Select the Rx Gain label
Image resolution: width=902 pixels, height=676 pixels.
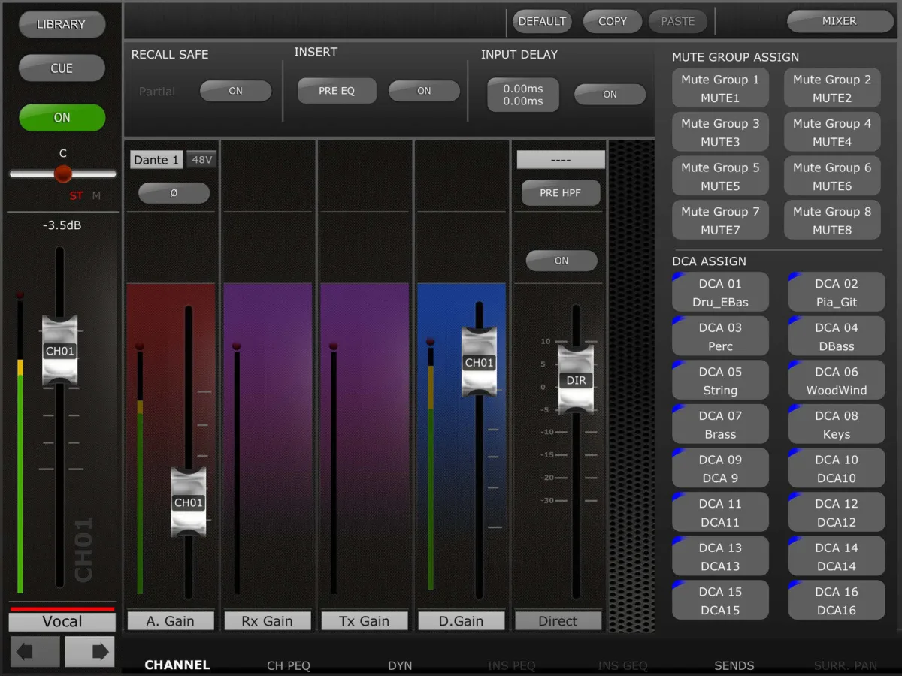click(x=267, y=621)
